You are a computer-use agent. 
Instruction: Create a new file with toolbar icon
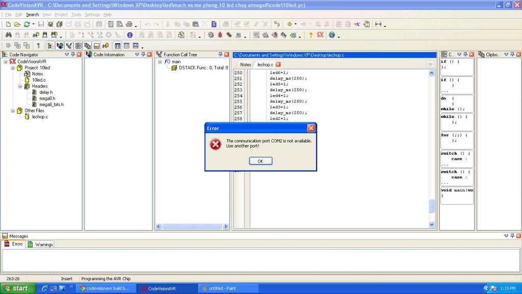8,24
